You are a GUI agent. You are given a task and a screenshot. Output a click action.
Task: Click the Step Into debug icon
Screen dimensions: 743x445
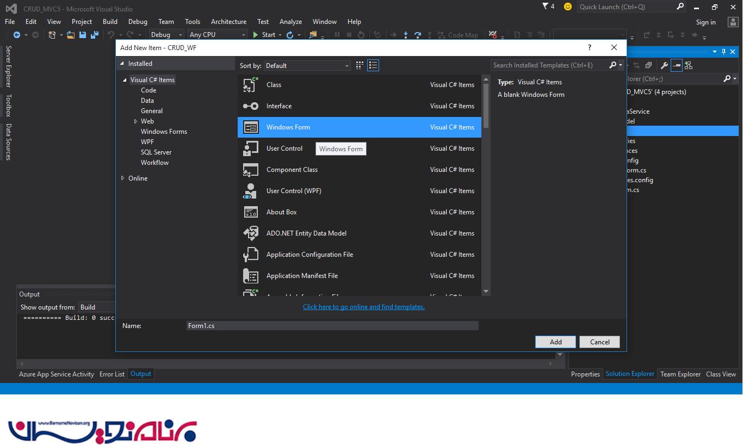click(x=406, y=35)
